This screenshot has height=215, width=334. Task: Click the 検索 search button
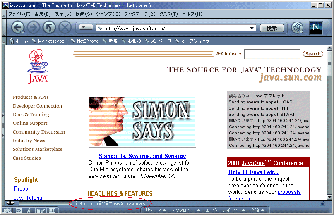272,28
